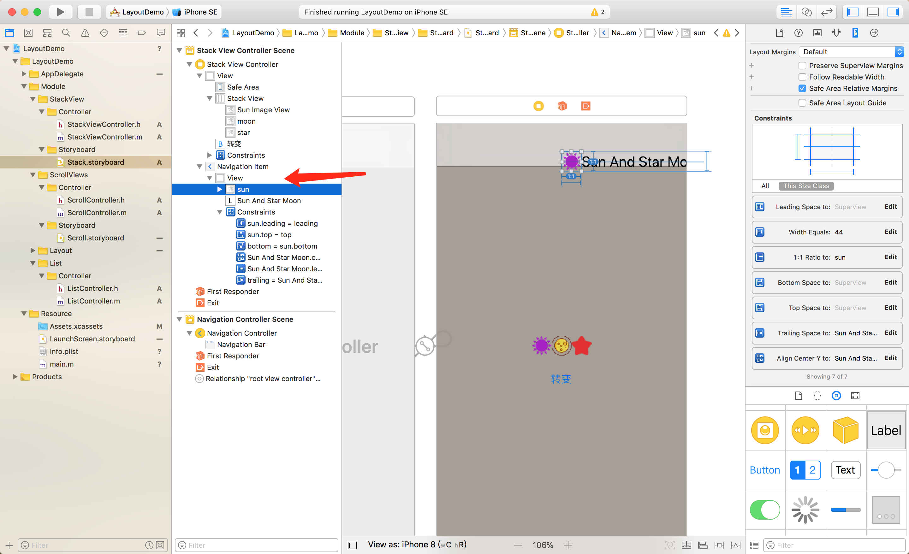
Task: Click the Stop button in toolbar
Action: (x=89, y=12)
